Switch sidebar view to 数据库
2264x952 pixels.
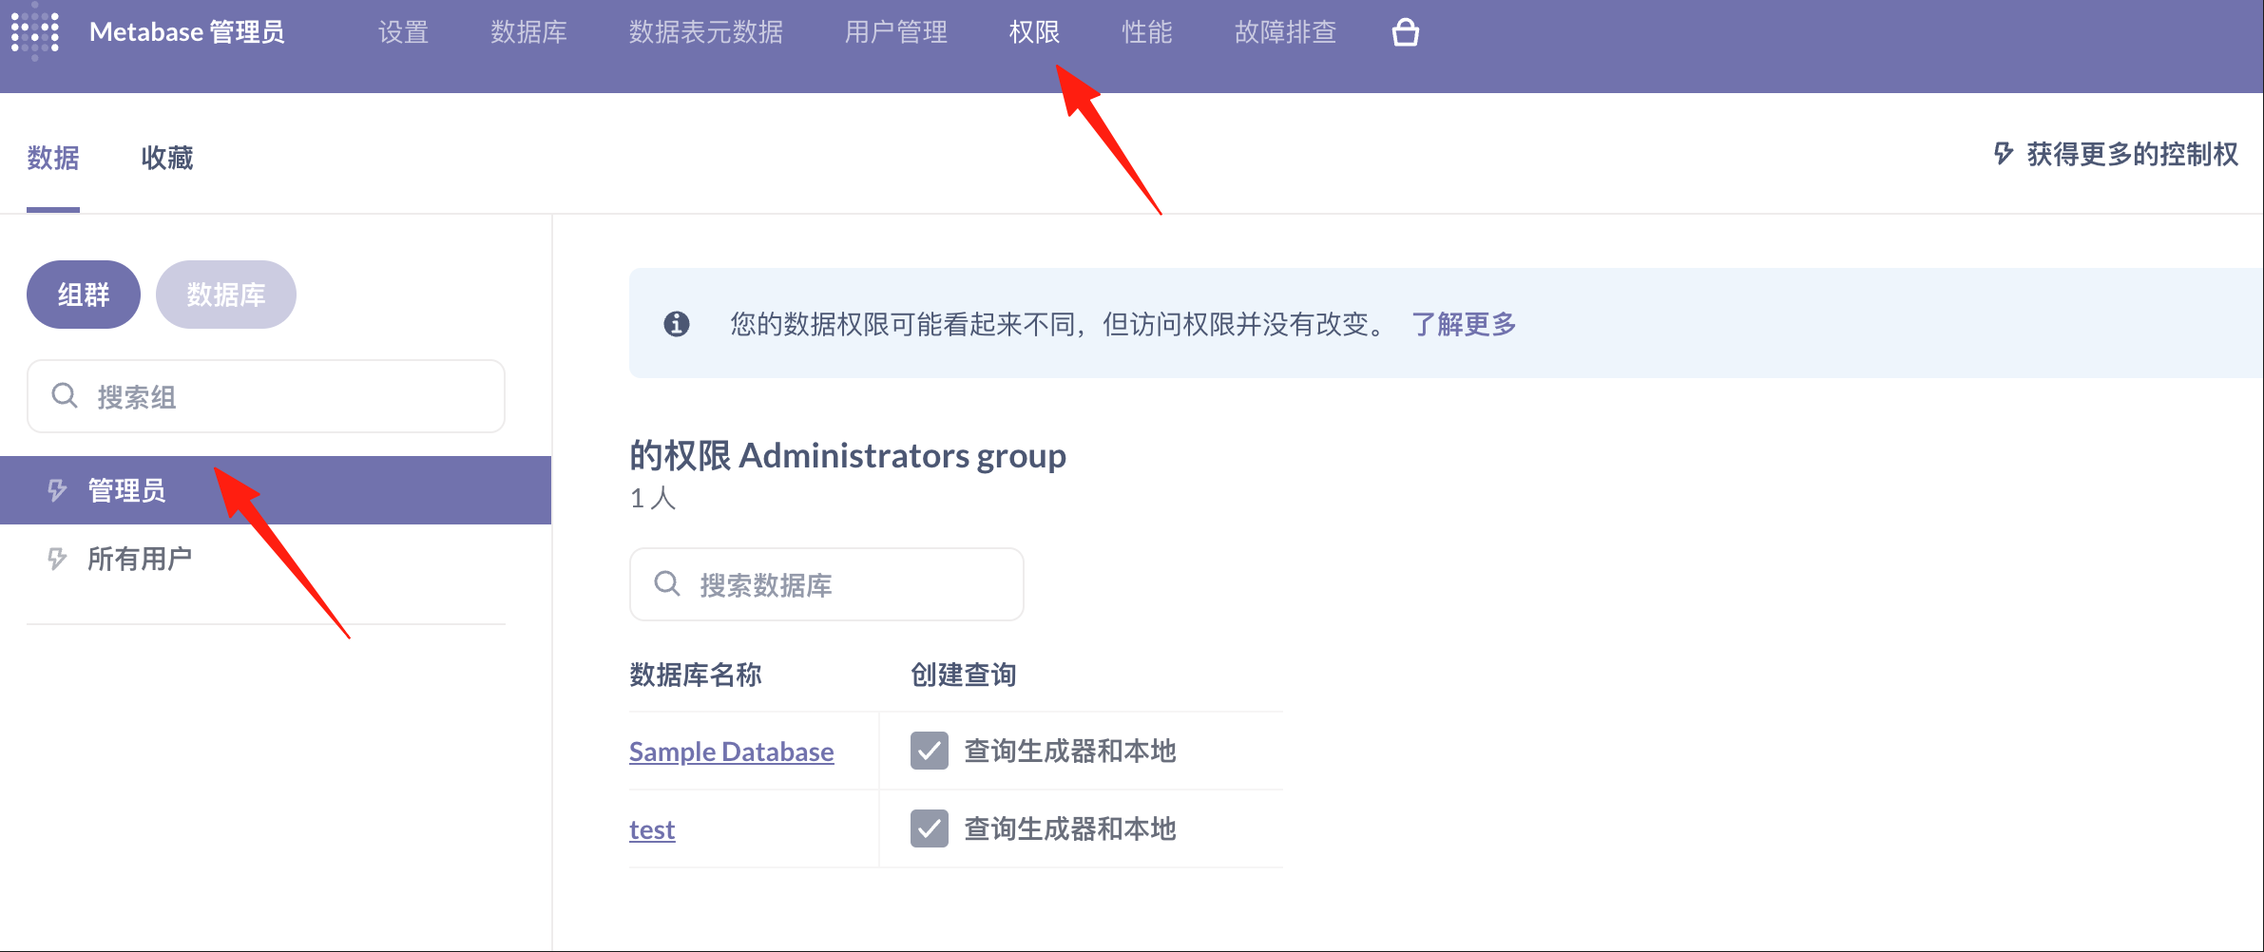(x=225, y=295)
